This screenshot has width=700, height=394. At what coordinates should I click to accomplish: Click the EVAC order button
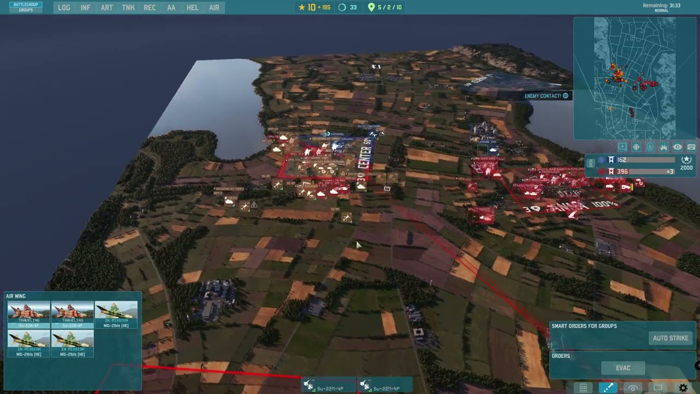pos(623,368)
